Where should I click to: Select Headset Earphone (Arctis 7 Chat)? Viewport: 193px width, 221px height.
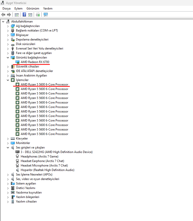[42, 161]
